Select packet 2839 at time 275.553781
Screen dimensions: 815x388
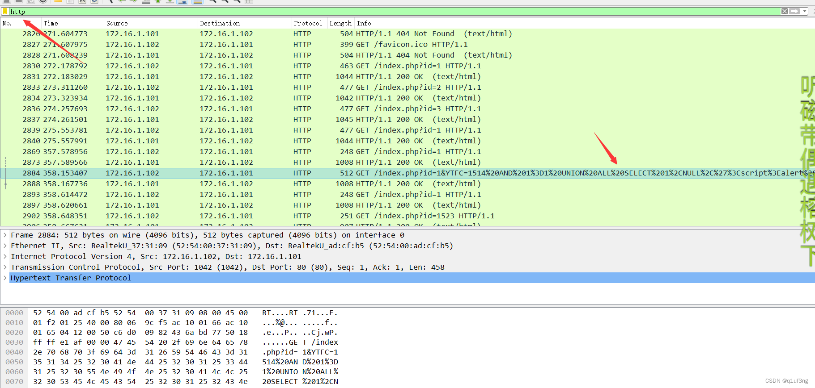point(407,130)
